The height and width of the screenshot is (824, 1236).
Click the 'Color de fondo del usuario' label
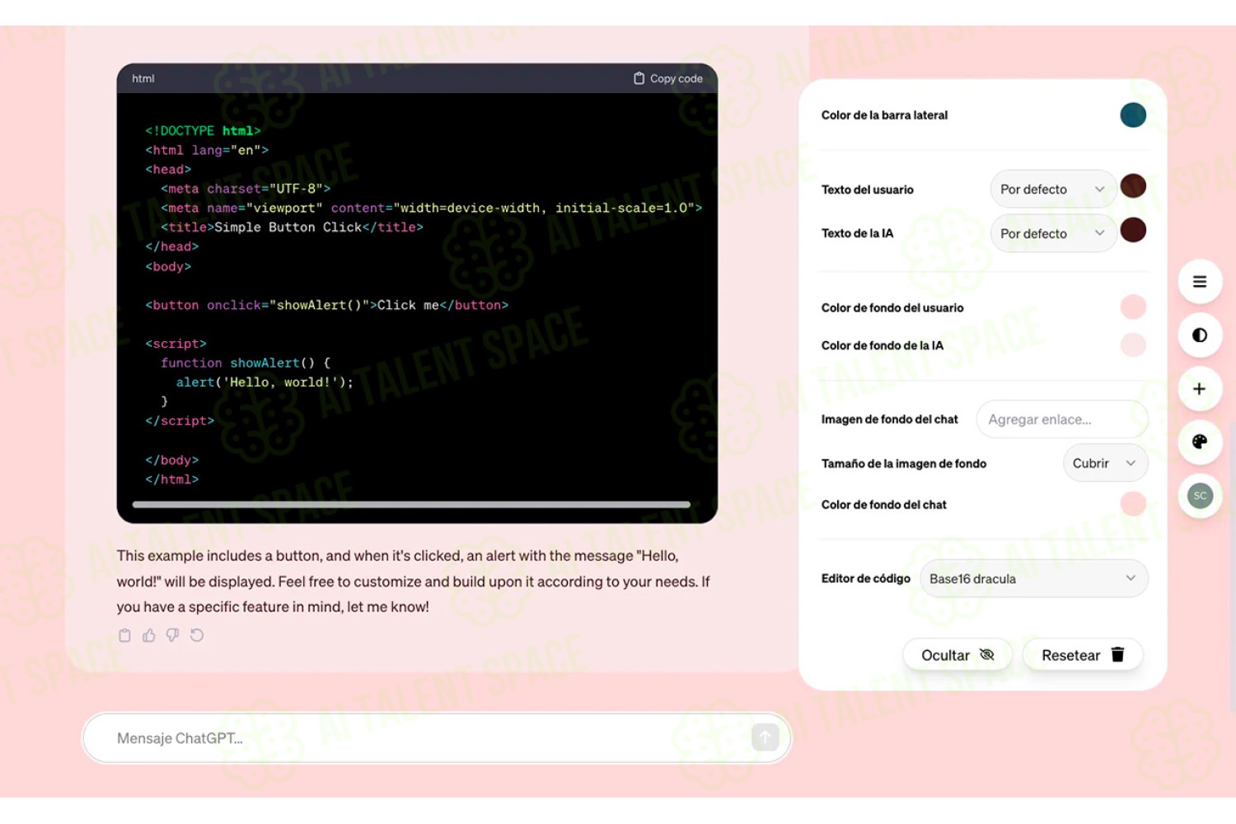click(892, 308)
